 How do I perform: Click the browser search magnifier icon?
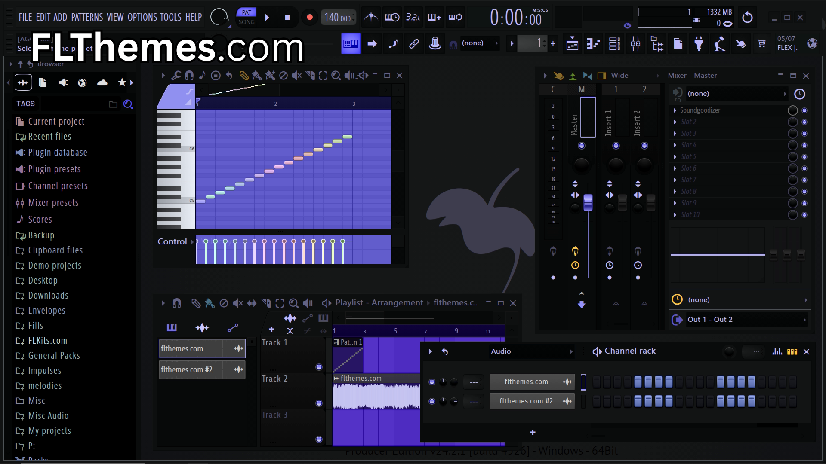pyautogui.click(x=128, y=104)
